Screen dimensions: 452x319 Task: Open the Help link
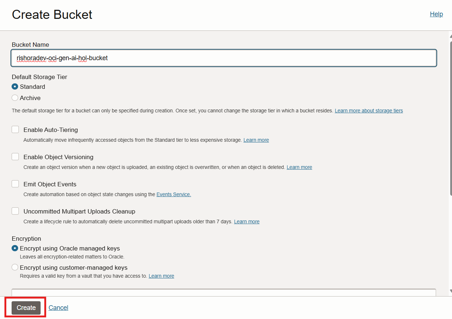click(x=436, y=14)
